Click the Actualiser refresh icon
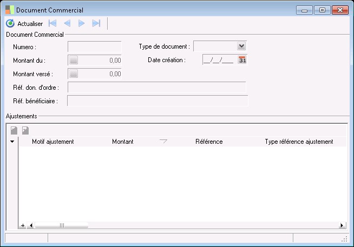 (x=10, y=23)
